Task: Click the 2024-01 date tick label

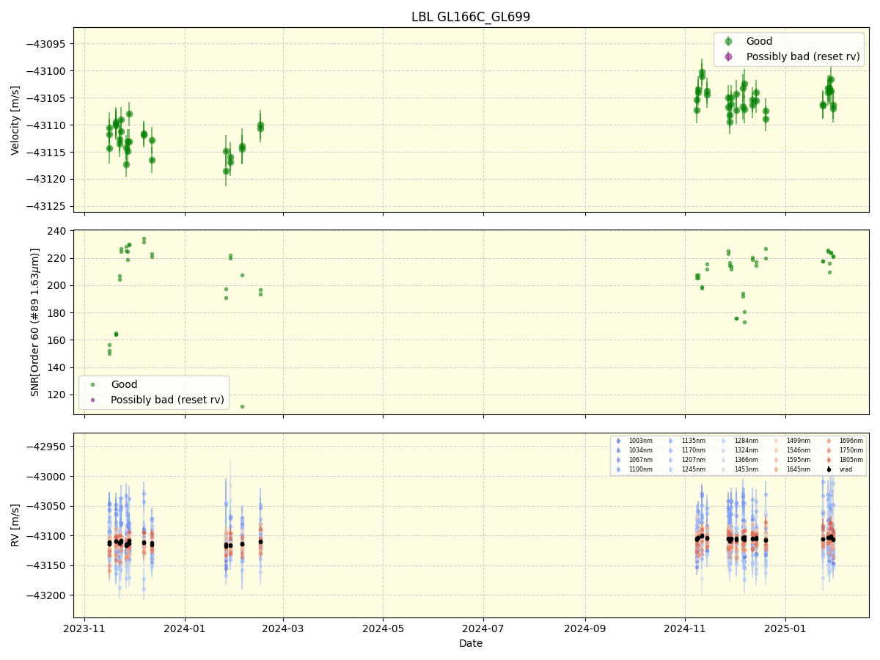Action: tap(185, 628)
